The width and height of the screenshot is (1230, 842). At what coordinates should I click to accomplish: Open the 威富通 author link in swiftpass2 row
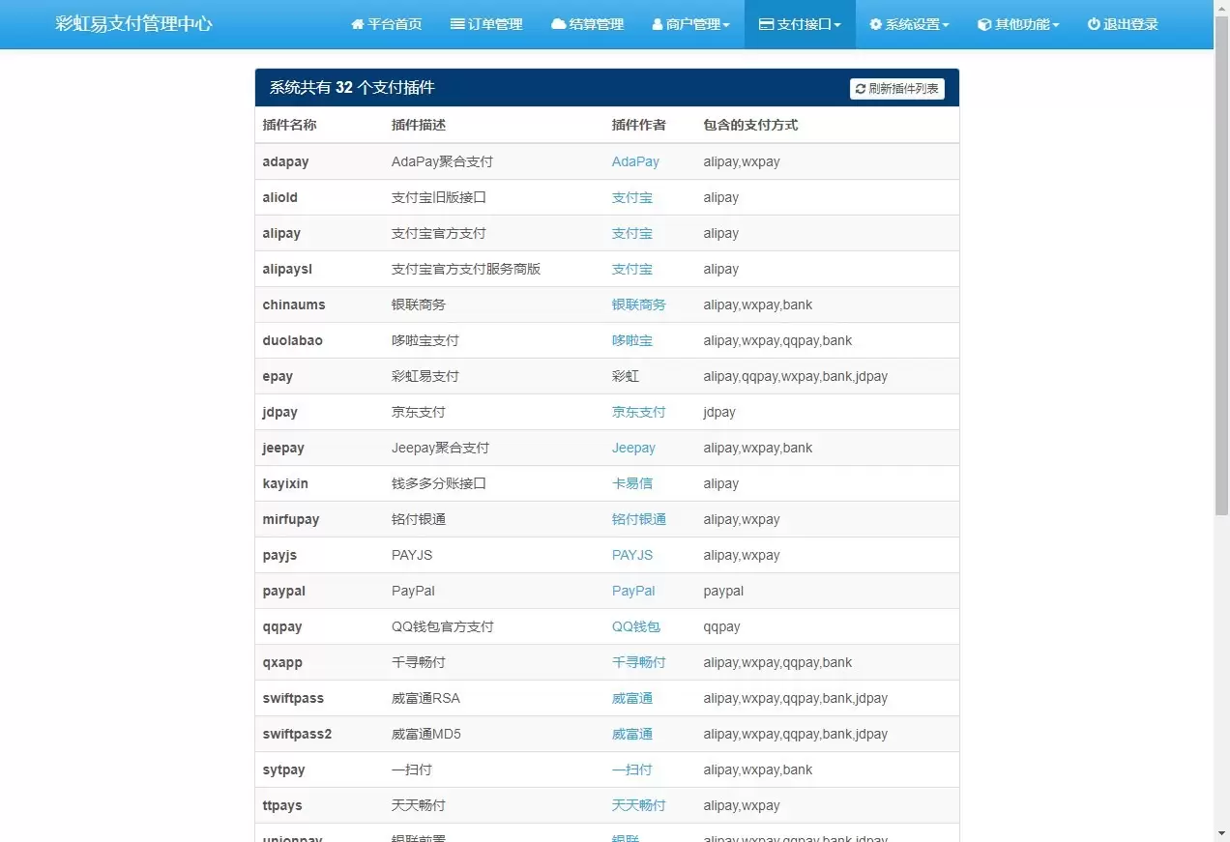(632, 734)
